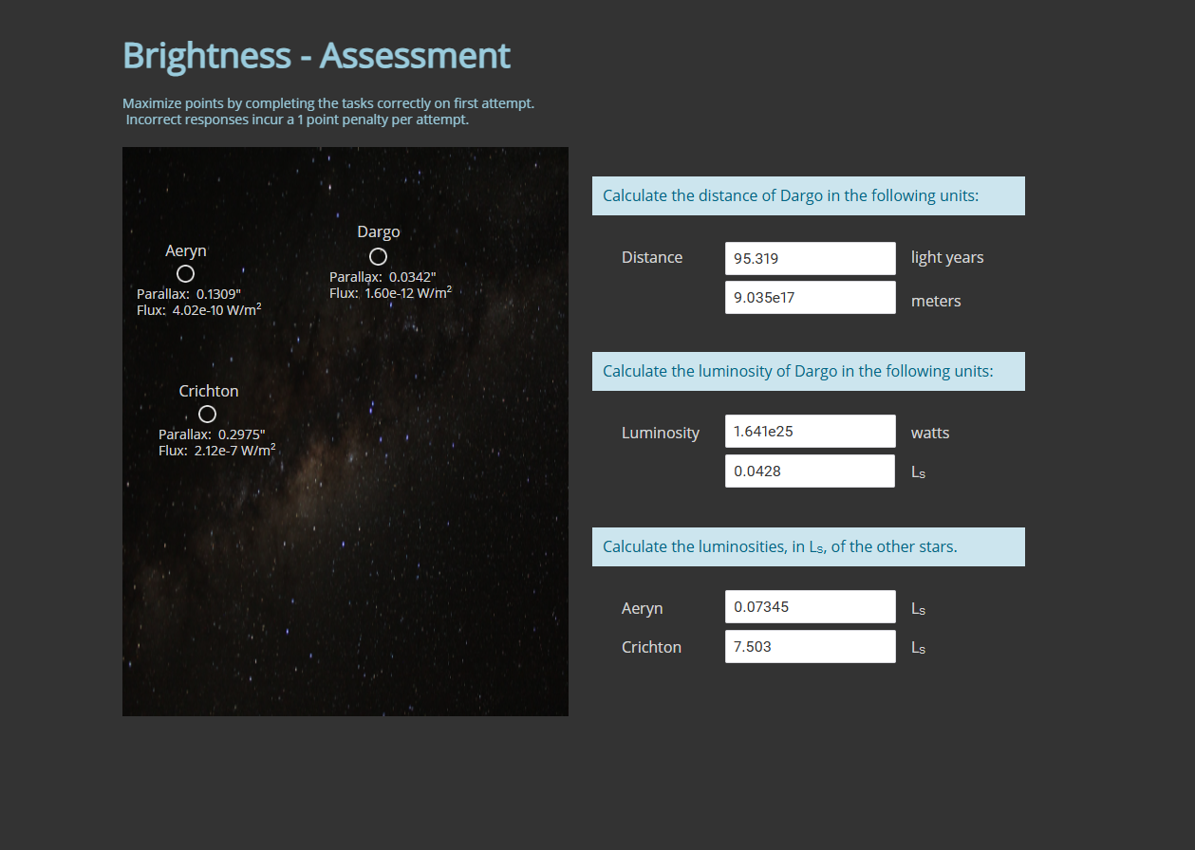Image resolution: width=1195 pixels, height=850 pixels.
Task: Click the luminosity watts field showing 1.641e25
Action: pos(810,431)
